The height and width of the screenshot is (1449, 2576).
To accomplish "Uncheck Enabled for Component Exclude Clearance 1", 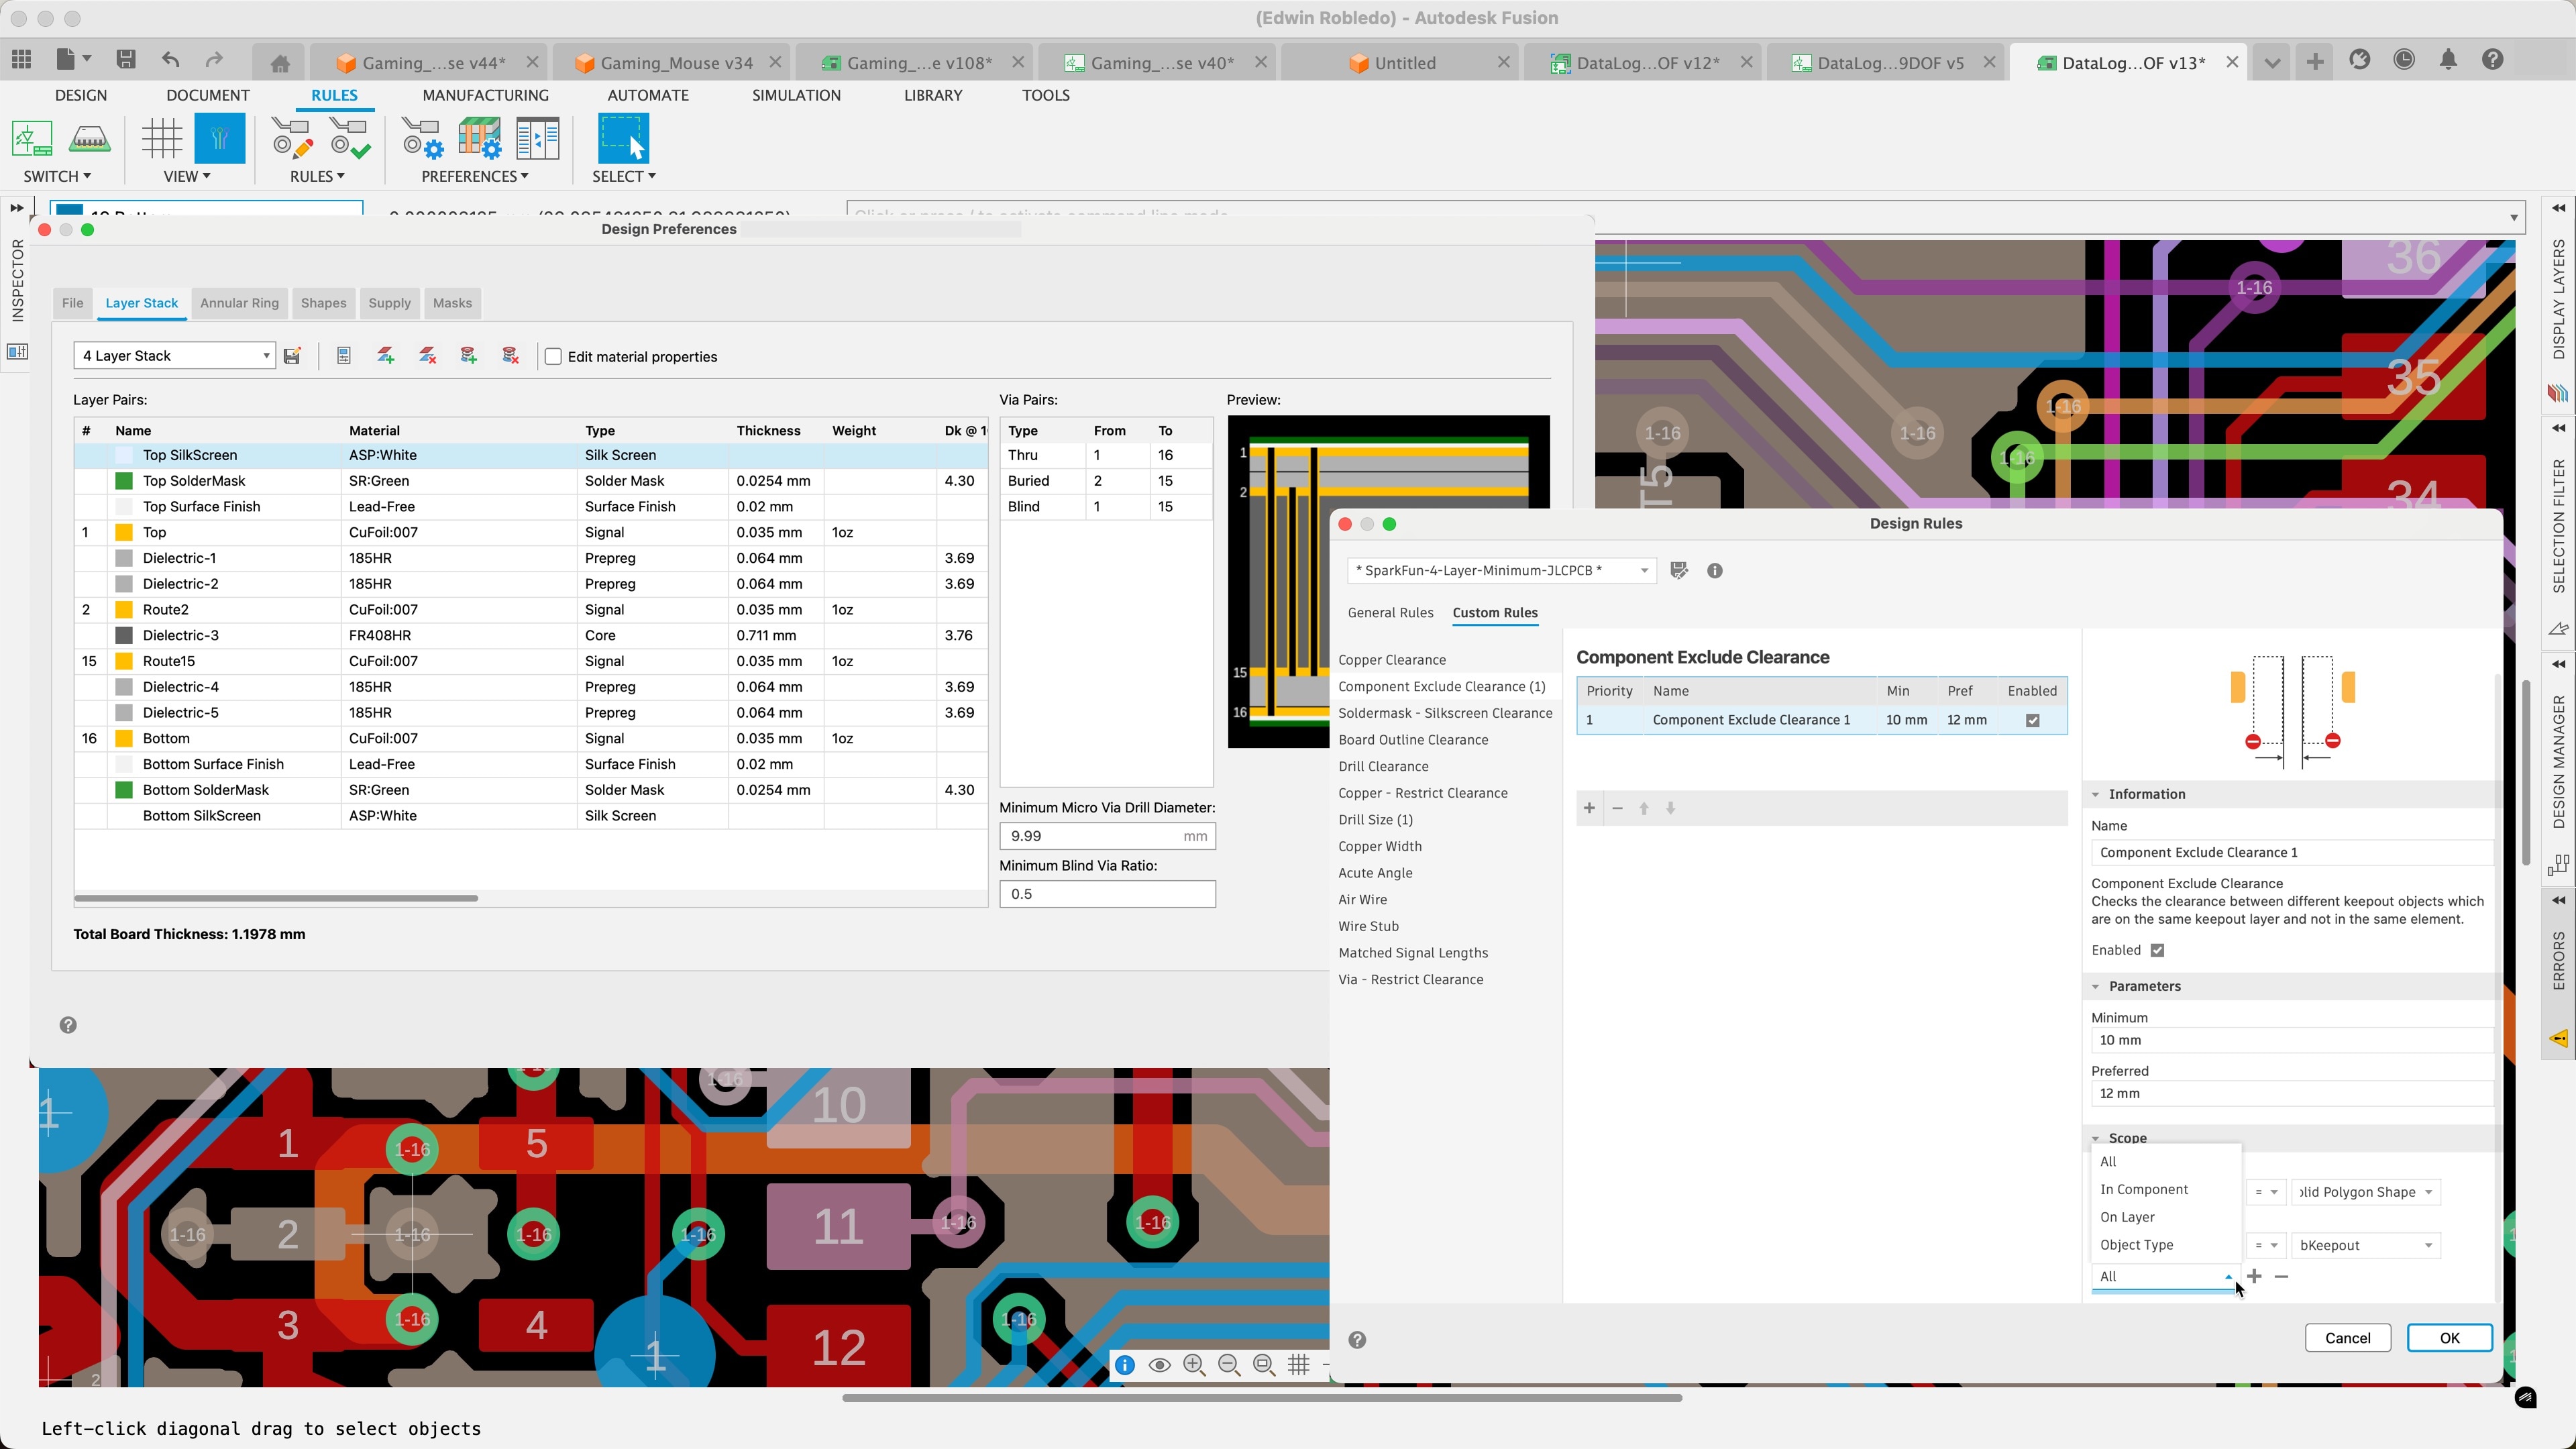I will click(x=2032, y=720).
